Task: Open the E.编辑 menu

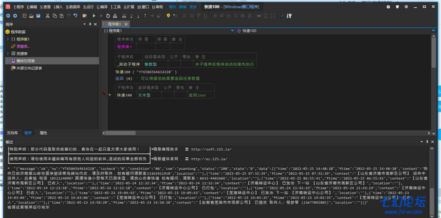Action: click(32, 7)
